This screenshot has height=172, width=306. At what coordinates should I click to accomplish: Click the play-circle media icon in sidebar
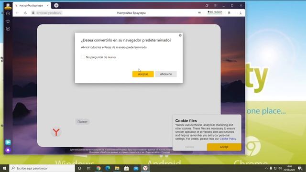8,29
